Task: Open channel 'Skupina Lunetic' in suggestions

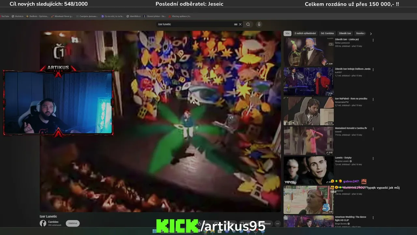Action: point(342,161)
